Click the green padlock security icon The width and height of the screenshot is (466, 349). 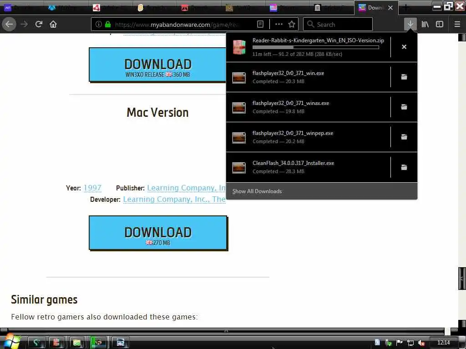click(108, 25)
